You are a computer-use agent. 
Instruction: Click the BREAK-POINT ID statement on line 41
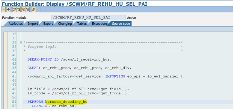[70, 60]
